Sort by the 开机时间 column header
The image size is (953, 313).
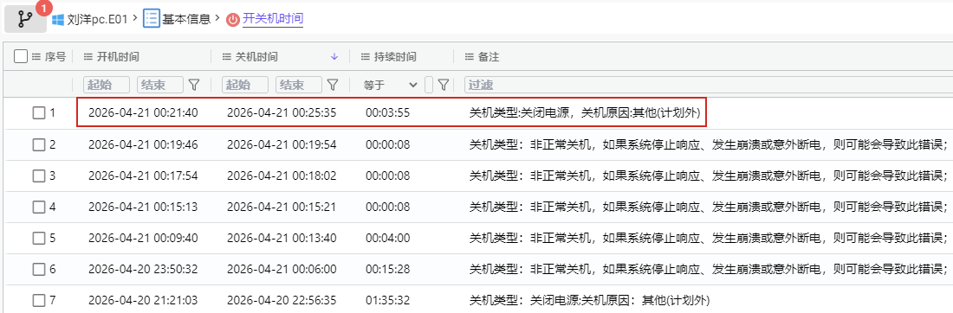click(118, 57)
